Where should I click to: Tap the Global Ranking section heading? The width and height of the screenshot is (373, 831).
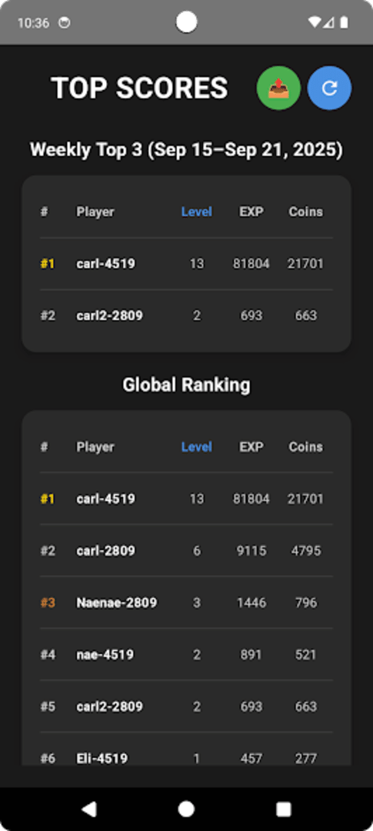[186, 385]
